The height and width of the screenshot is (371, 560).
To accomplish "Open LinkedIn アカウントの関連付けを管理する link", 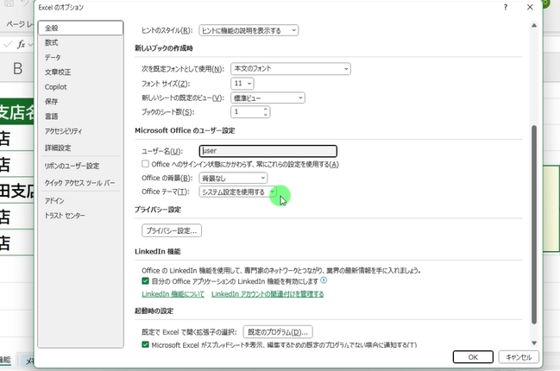I will click(267, 294).
